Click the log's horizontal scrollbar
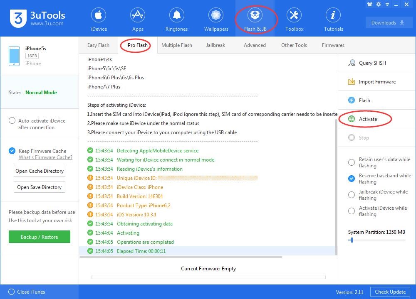 tap(181, 257)
